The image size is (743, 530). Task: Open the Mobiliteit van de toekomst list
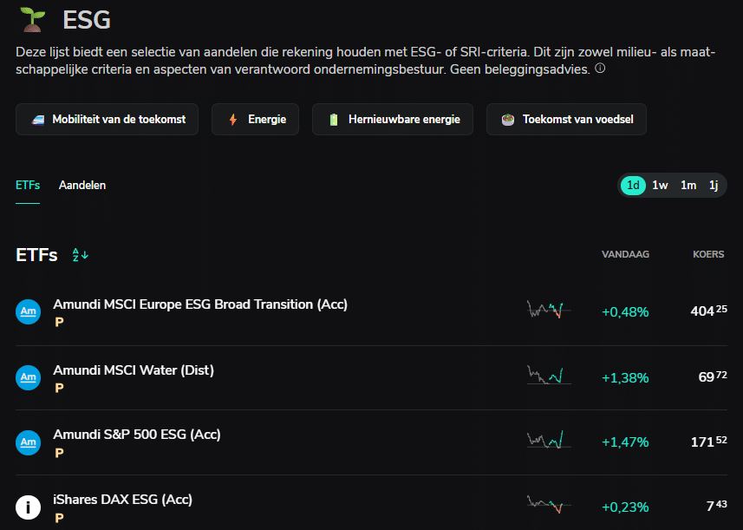tap(108, 120)
